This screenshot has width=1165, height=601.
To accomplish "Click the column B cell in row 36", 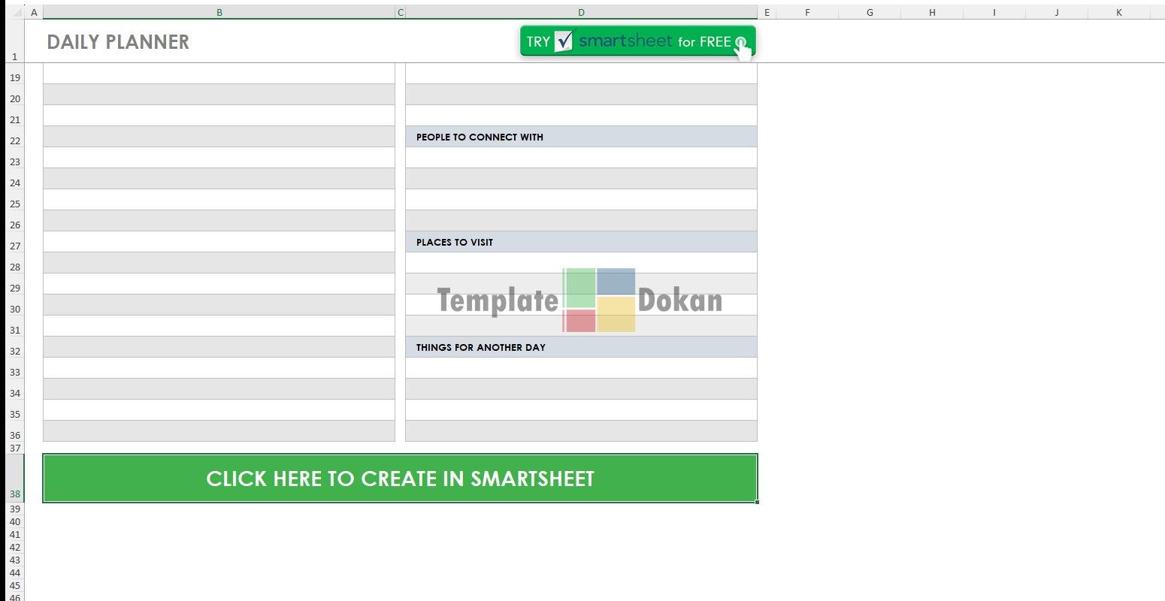I will tap(219, 431).
